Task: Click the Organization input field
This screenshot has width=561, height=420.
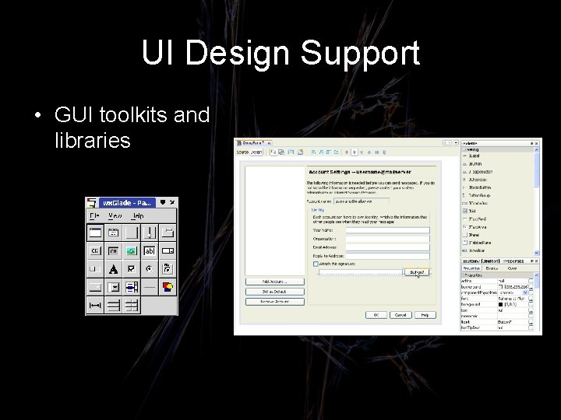Action: click(387, 239)
